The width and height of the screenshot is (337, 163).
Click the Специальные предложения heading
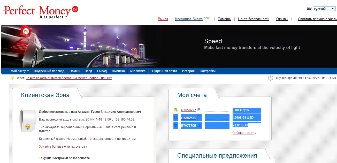coord(217,156)
